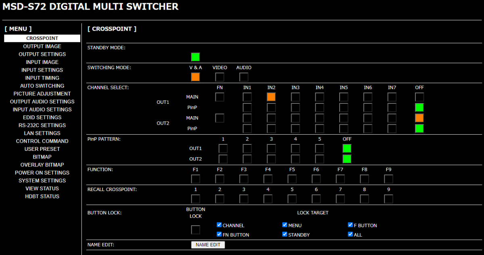This screenshot has height=255, width=484.
Task: Open OUTPUT SETTINGS from the menu
Action: coord(42,54)
